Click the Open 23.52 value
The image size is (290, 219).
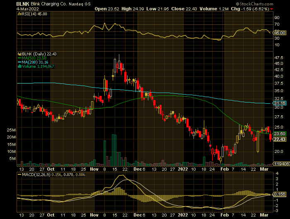tap(107, 9)
